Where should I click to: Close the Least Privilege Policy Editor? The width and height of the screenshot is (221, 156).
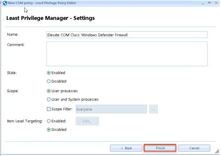(x=216, y=3)
